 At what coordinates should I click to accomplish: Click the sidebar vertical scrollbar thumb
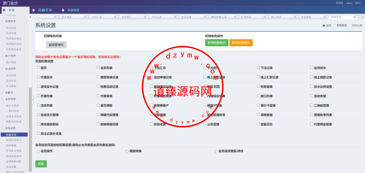[x=30, y=129]
